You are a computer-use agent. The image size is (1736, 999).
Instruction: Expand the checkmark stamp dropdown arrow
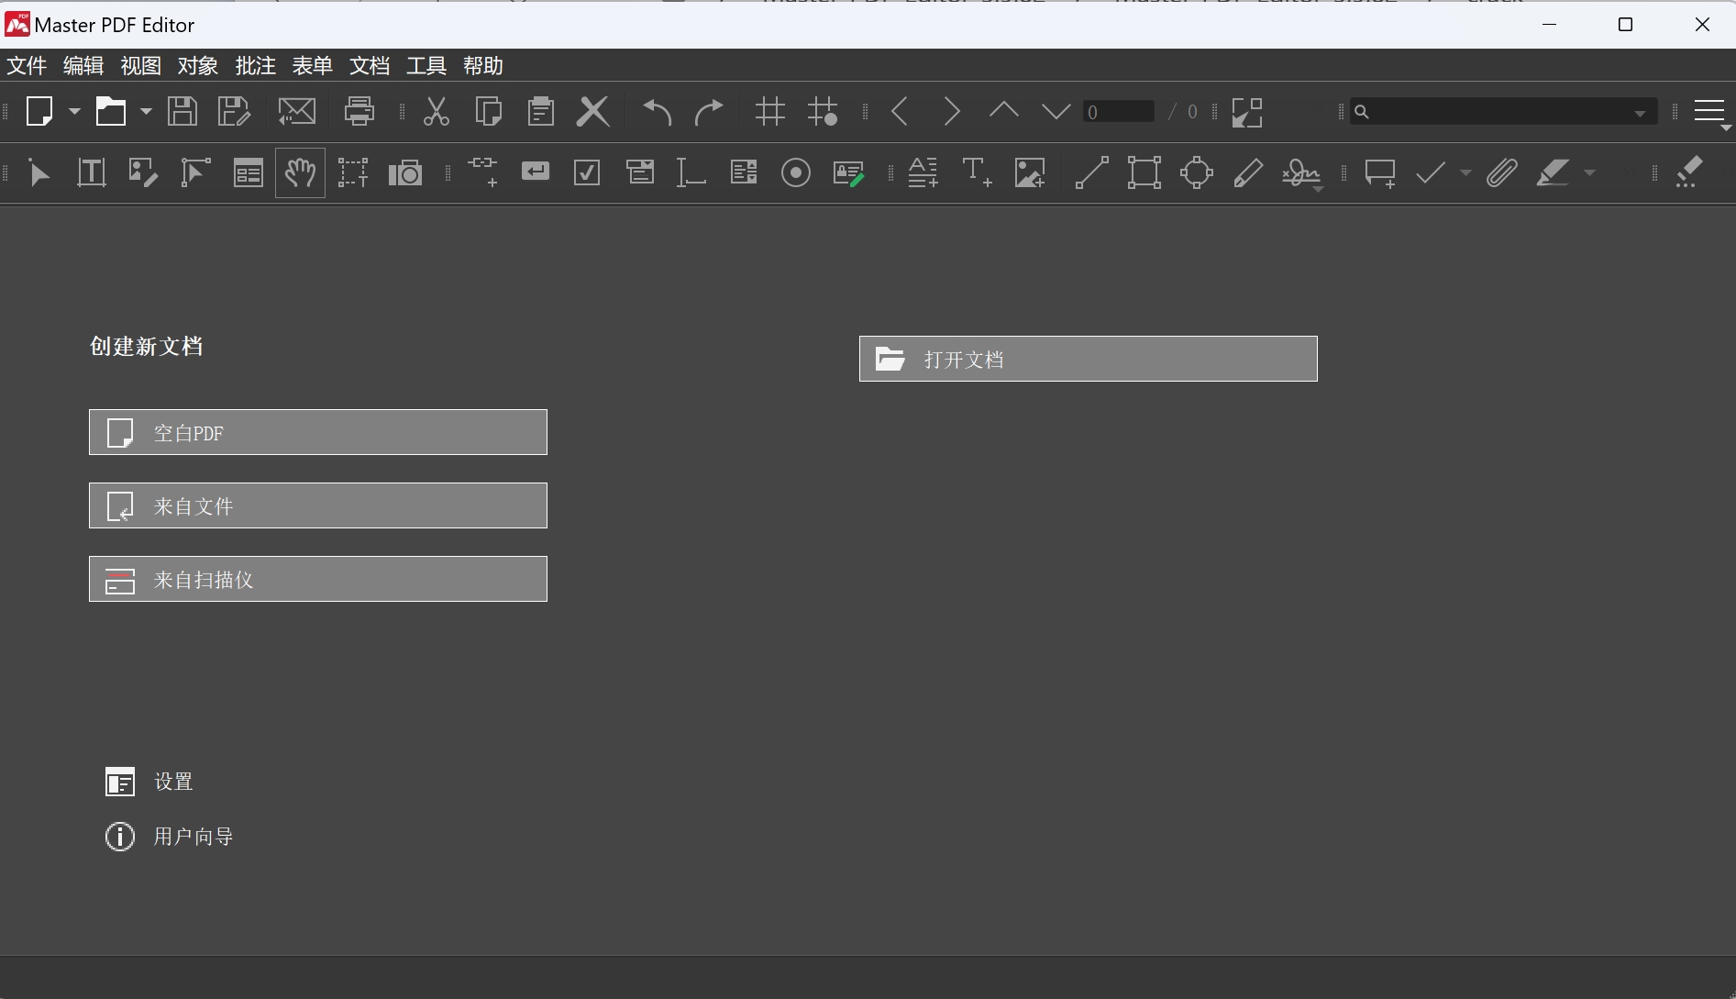click(x=1465, y=172)
